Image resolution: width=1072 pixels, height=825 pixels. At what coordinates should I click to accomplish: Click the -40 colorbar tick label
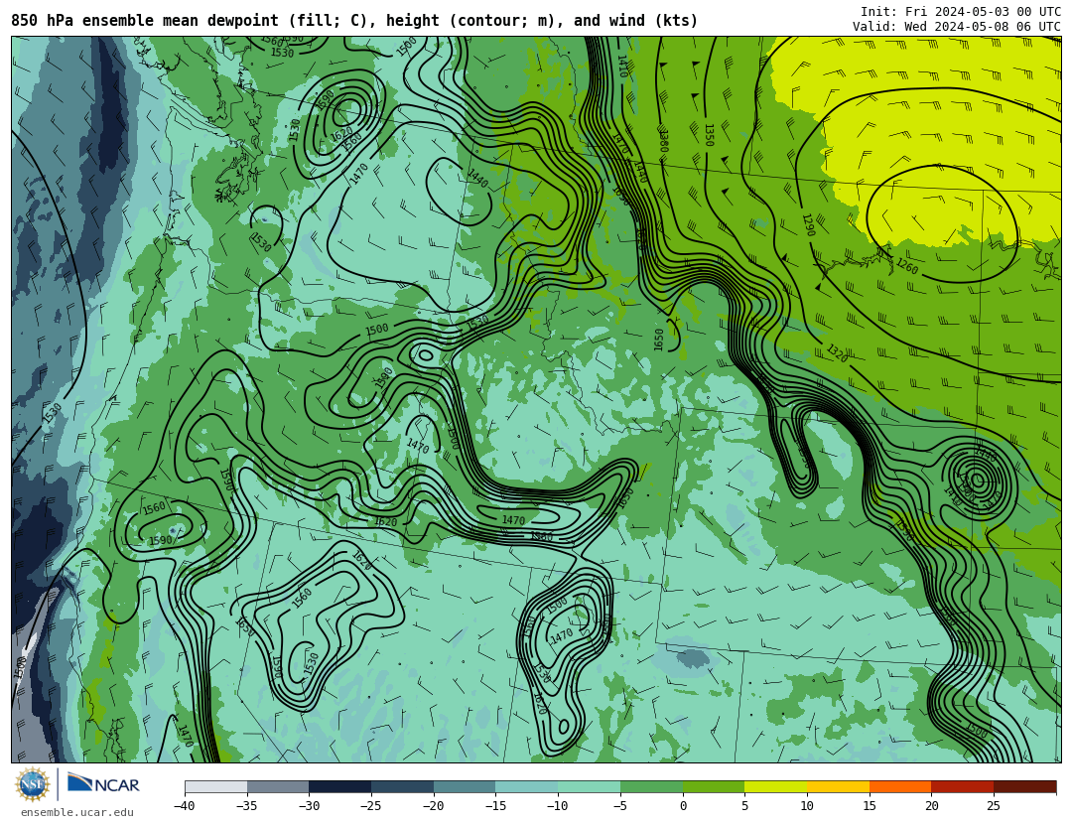(184, 806)
